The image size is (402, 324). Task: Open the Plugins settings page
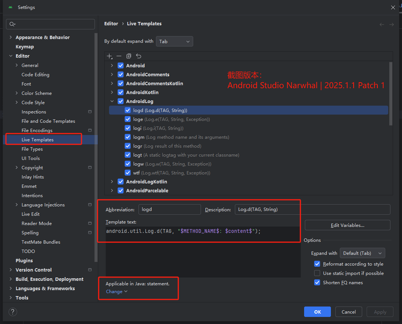pos(24,260)
